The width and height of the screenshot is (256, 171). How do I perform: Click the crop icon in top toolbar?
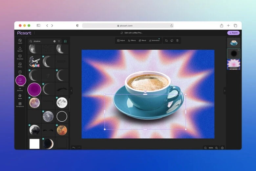pos(166,40)
